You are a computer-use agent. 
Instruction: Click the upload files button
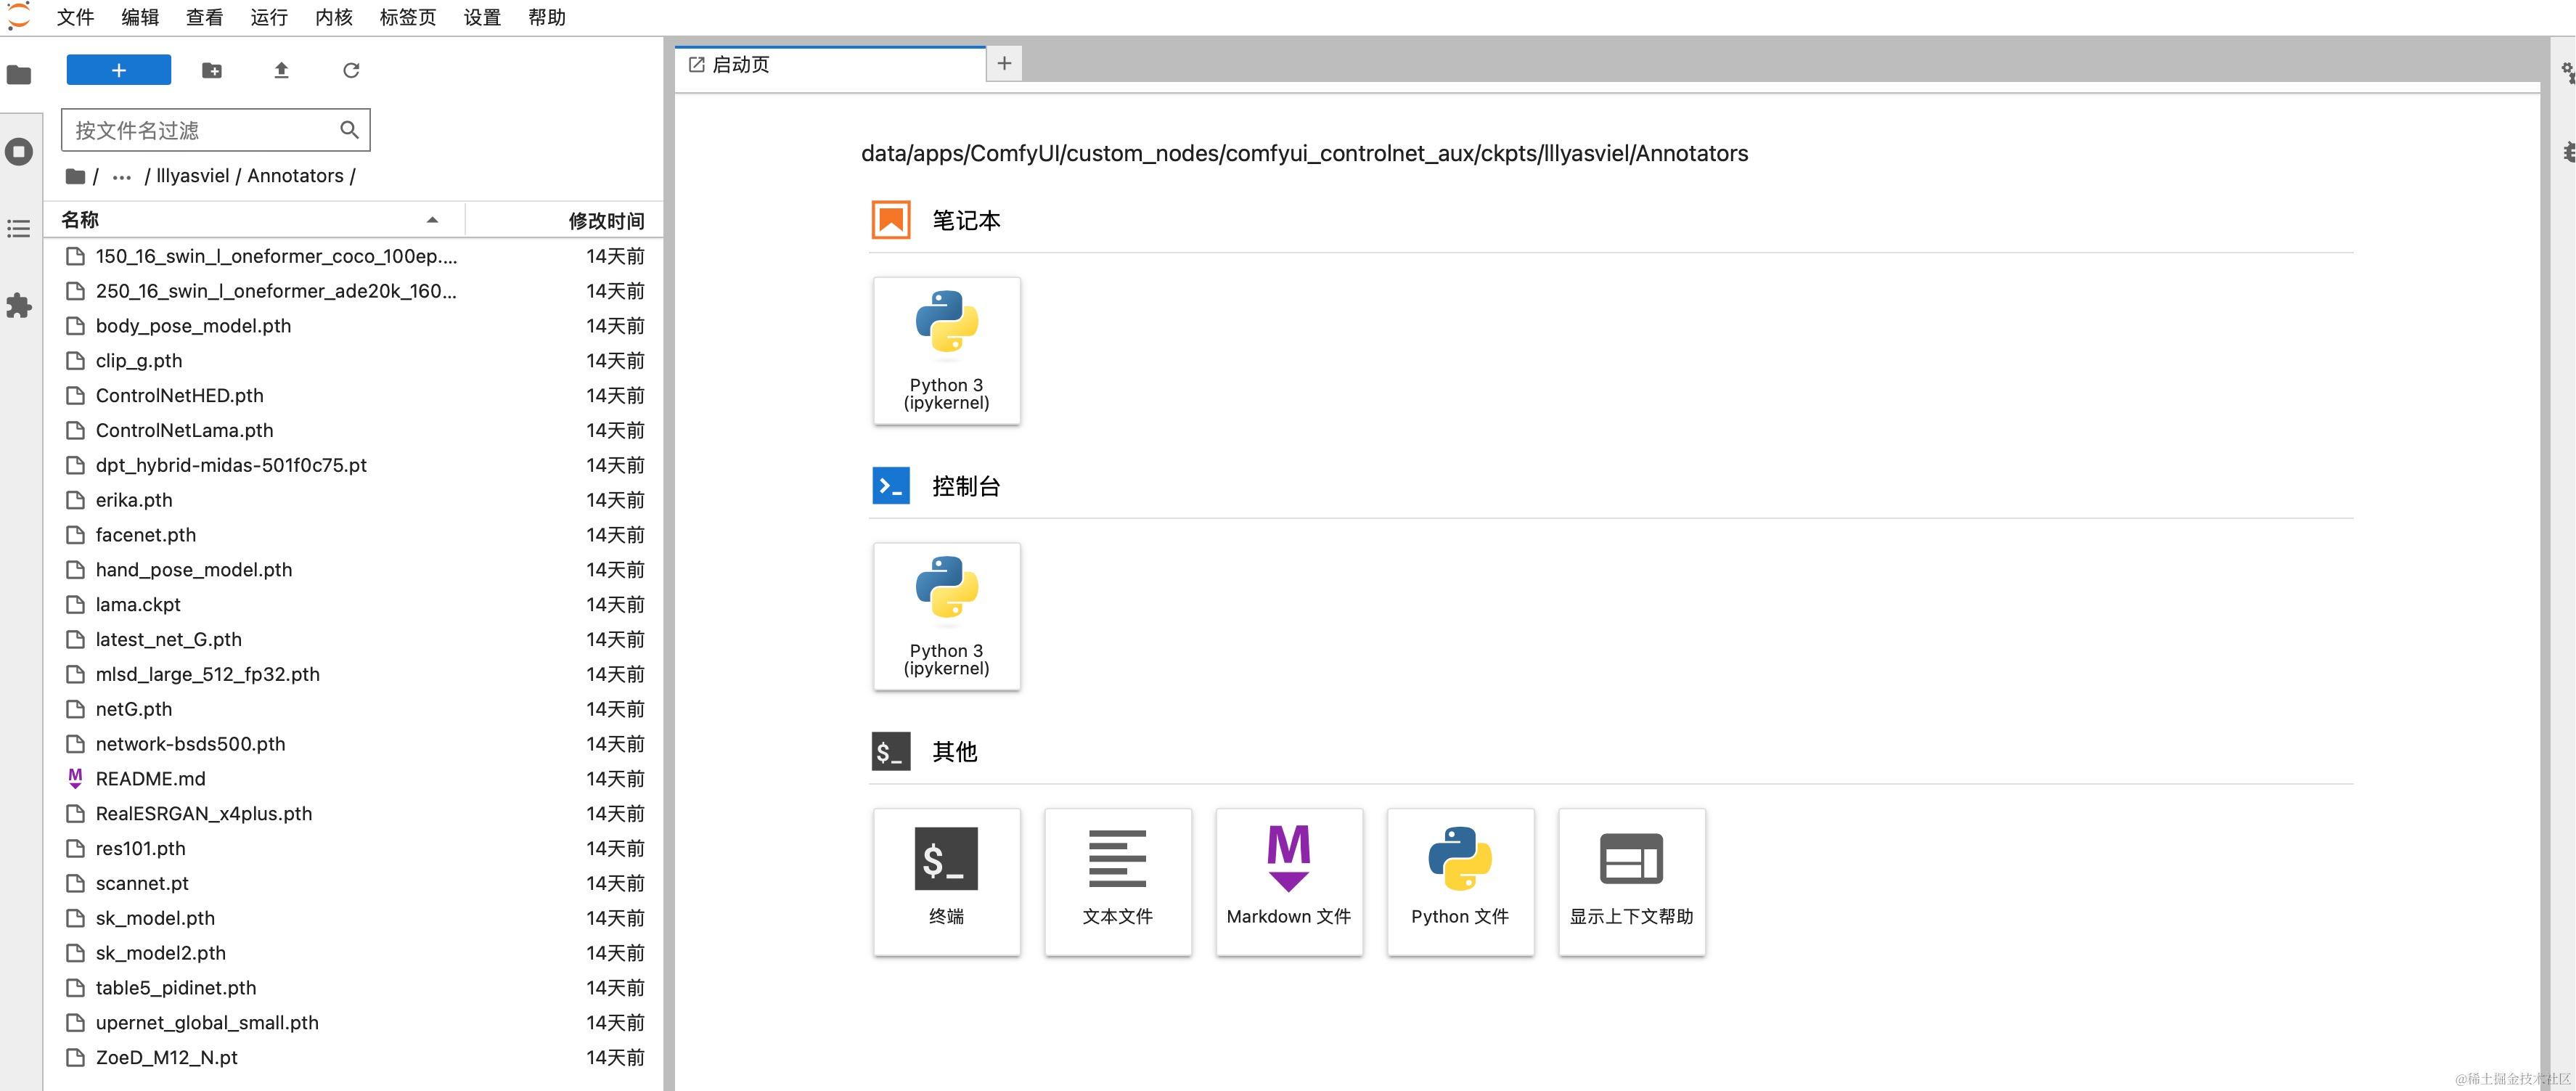click(x=281, y=70)
